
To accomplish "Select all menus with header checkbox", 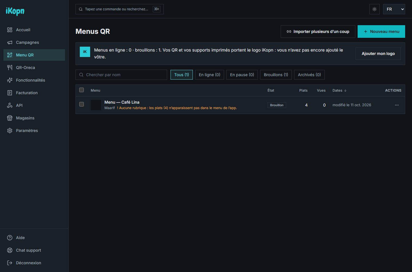I will pyautogui.click(x=82, y=90).
